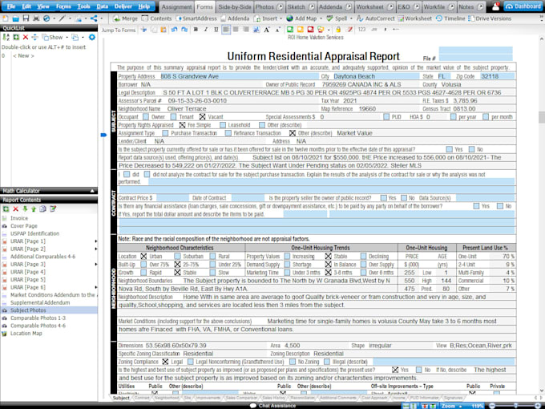
Task: Expand the URAR [Page 3] arrow
Action: point(96,265)
